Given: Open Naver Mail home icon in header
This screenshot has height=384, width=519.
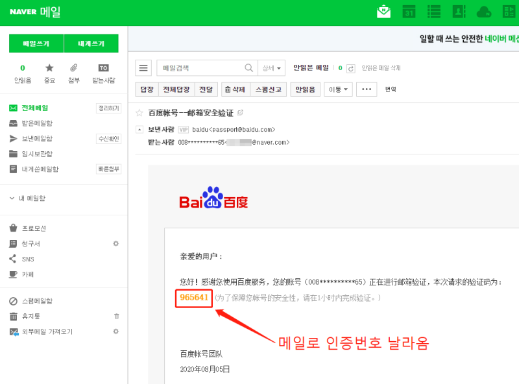Looking at the screenshot, I should click(x=383, y=12).
